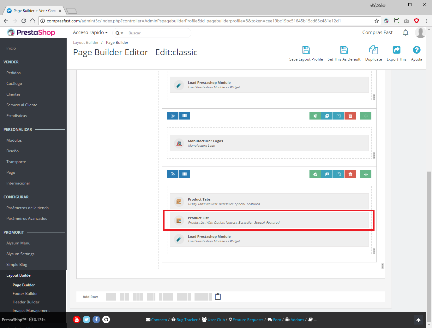Open the Compras Fast shop link
The width and height of the screenshot is (432, 328).
click(x=377, y=32)
